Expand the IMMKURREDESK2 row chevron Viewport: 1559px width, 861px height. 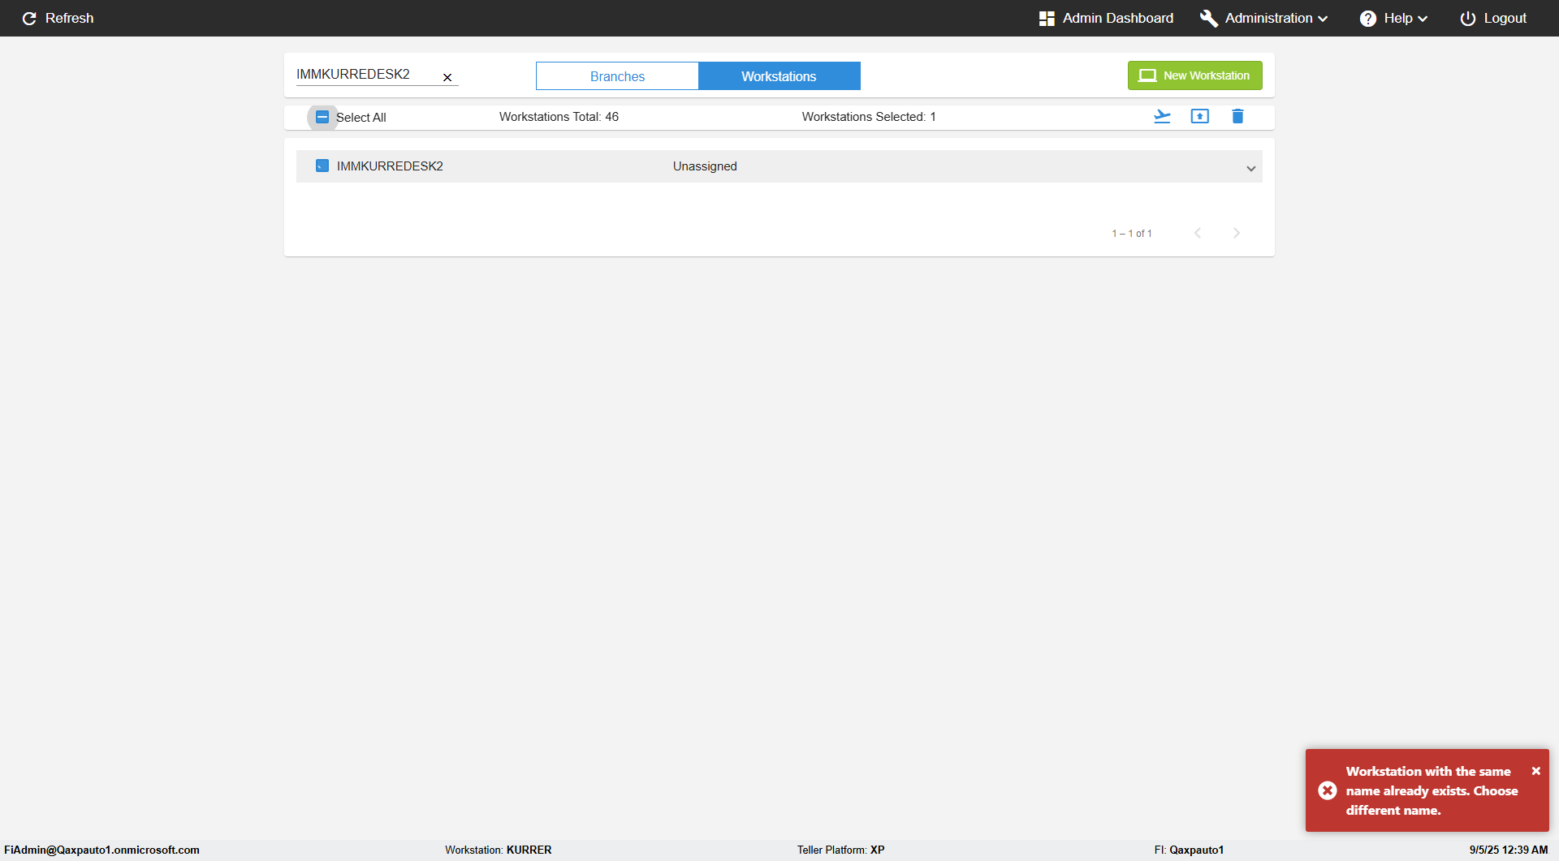coord(1251,169)
